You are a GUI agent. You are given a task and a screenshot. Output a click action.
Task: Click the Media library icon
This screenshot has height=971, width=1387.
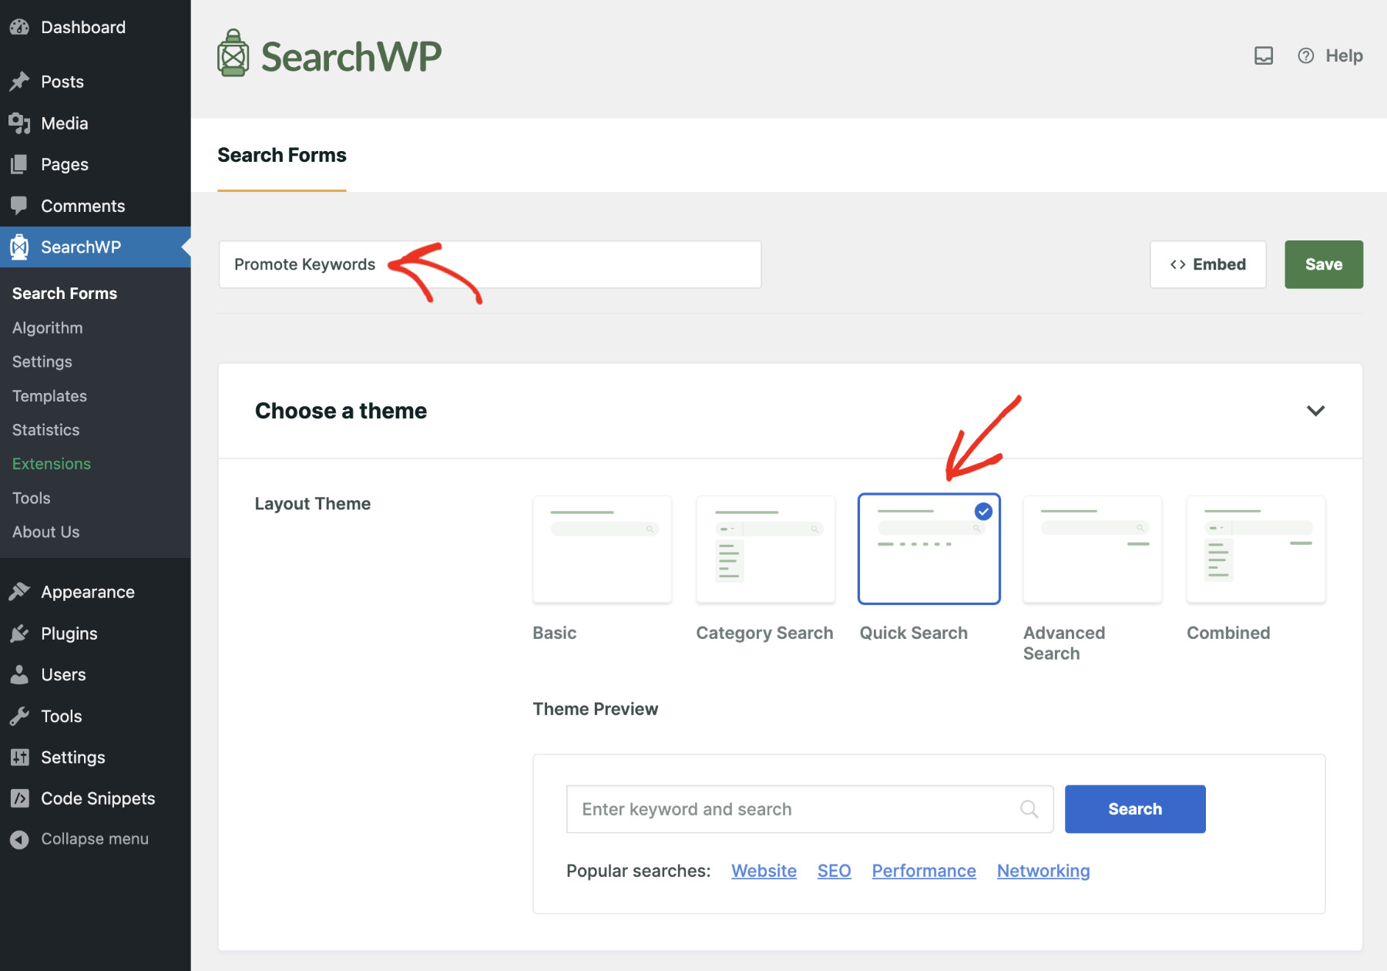tap(19, 123)
